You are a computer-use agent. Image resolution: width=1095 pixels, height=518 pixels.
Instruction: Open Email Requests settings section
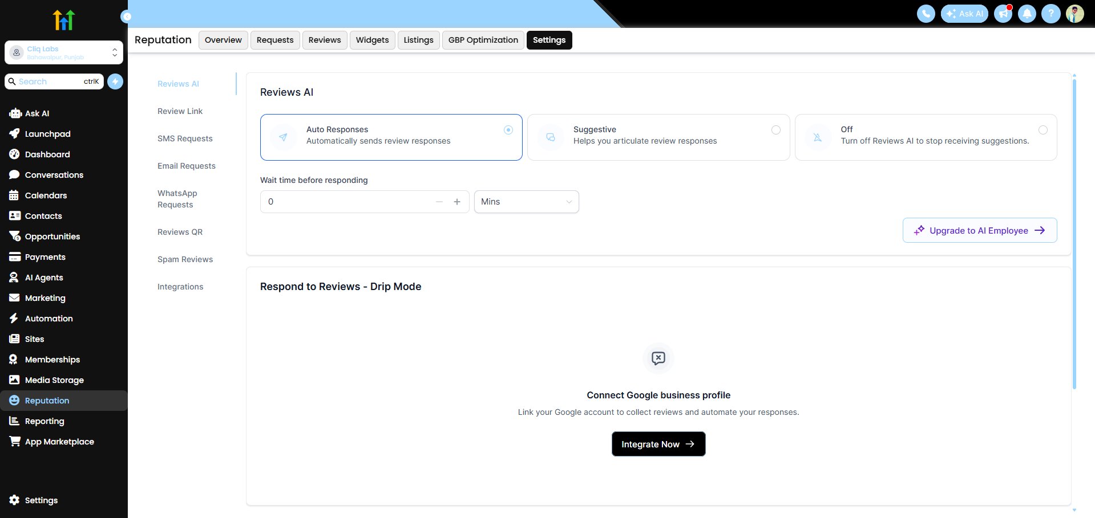187,166
